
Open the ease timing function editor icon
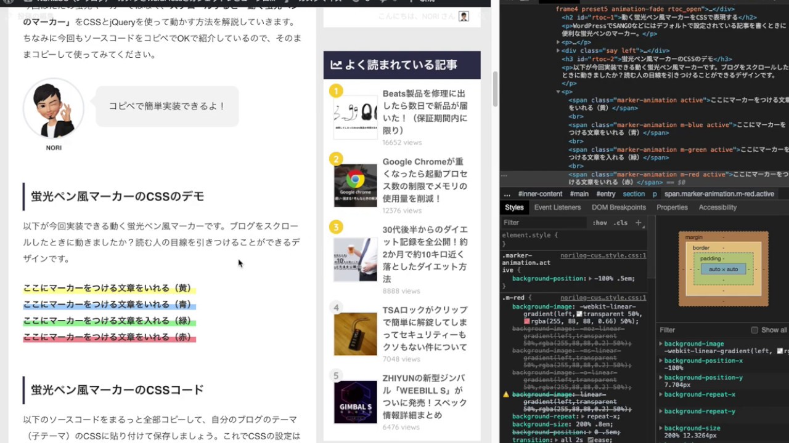point(591,440)
